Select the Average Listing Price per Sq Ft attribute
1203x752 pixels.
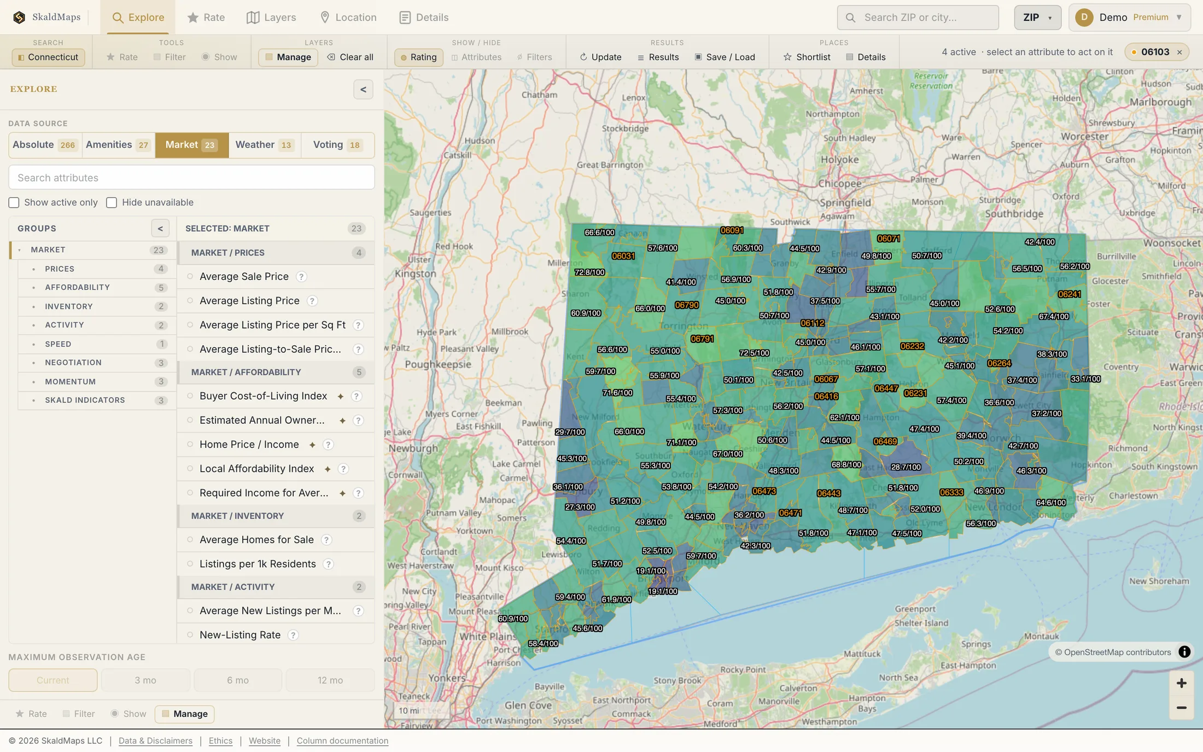pyautogui.click(x=276, y=325)
